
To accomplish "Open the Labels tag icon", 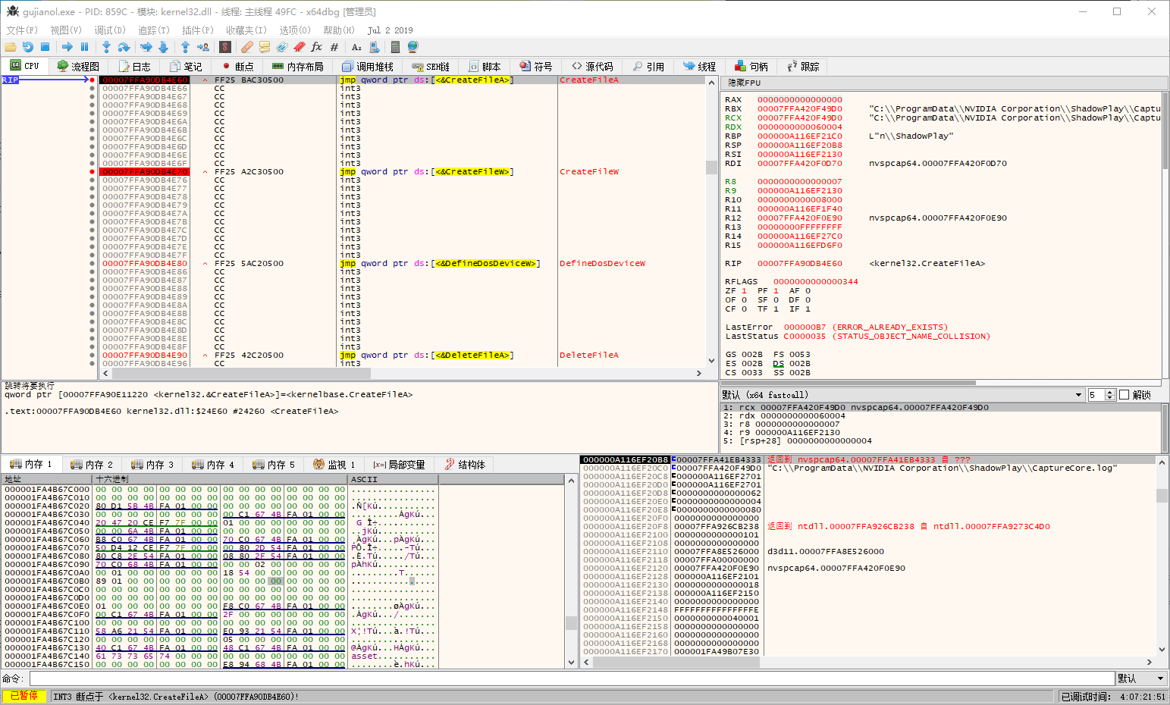I will pyautogui.click(x=282, y=47).
